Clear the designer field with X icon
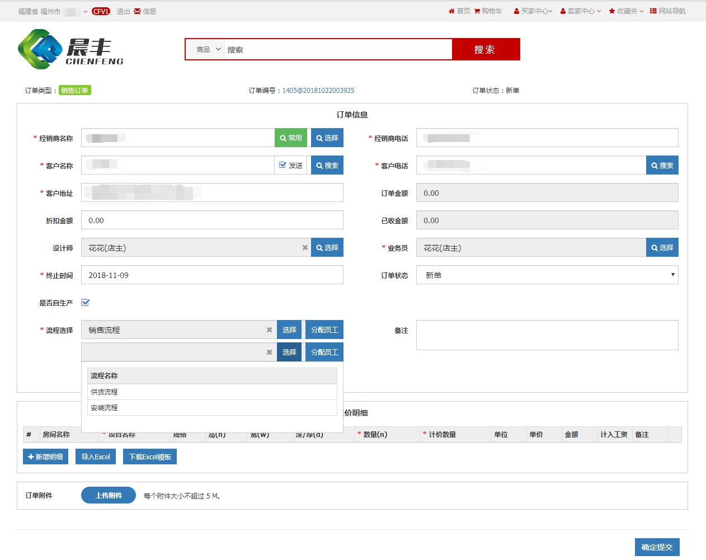This screenshot has width=706, height=560. (305, 248)
